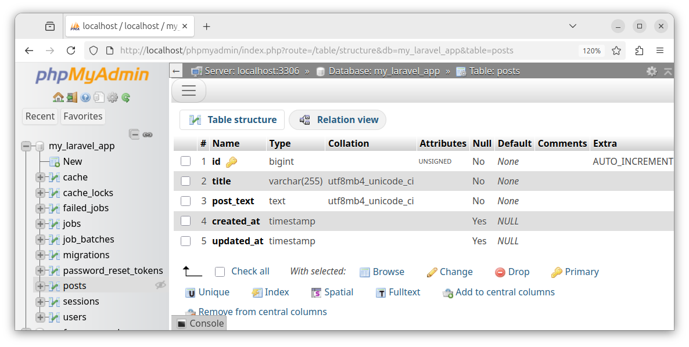Collapse all navigation tree icon
Viewport: 689px width, 347px height.
[134, 134]
